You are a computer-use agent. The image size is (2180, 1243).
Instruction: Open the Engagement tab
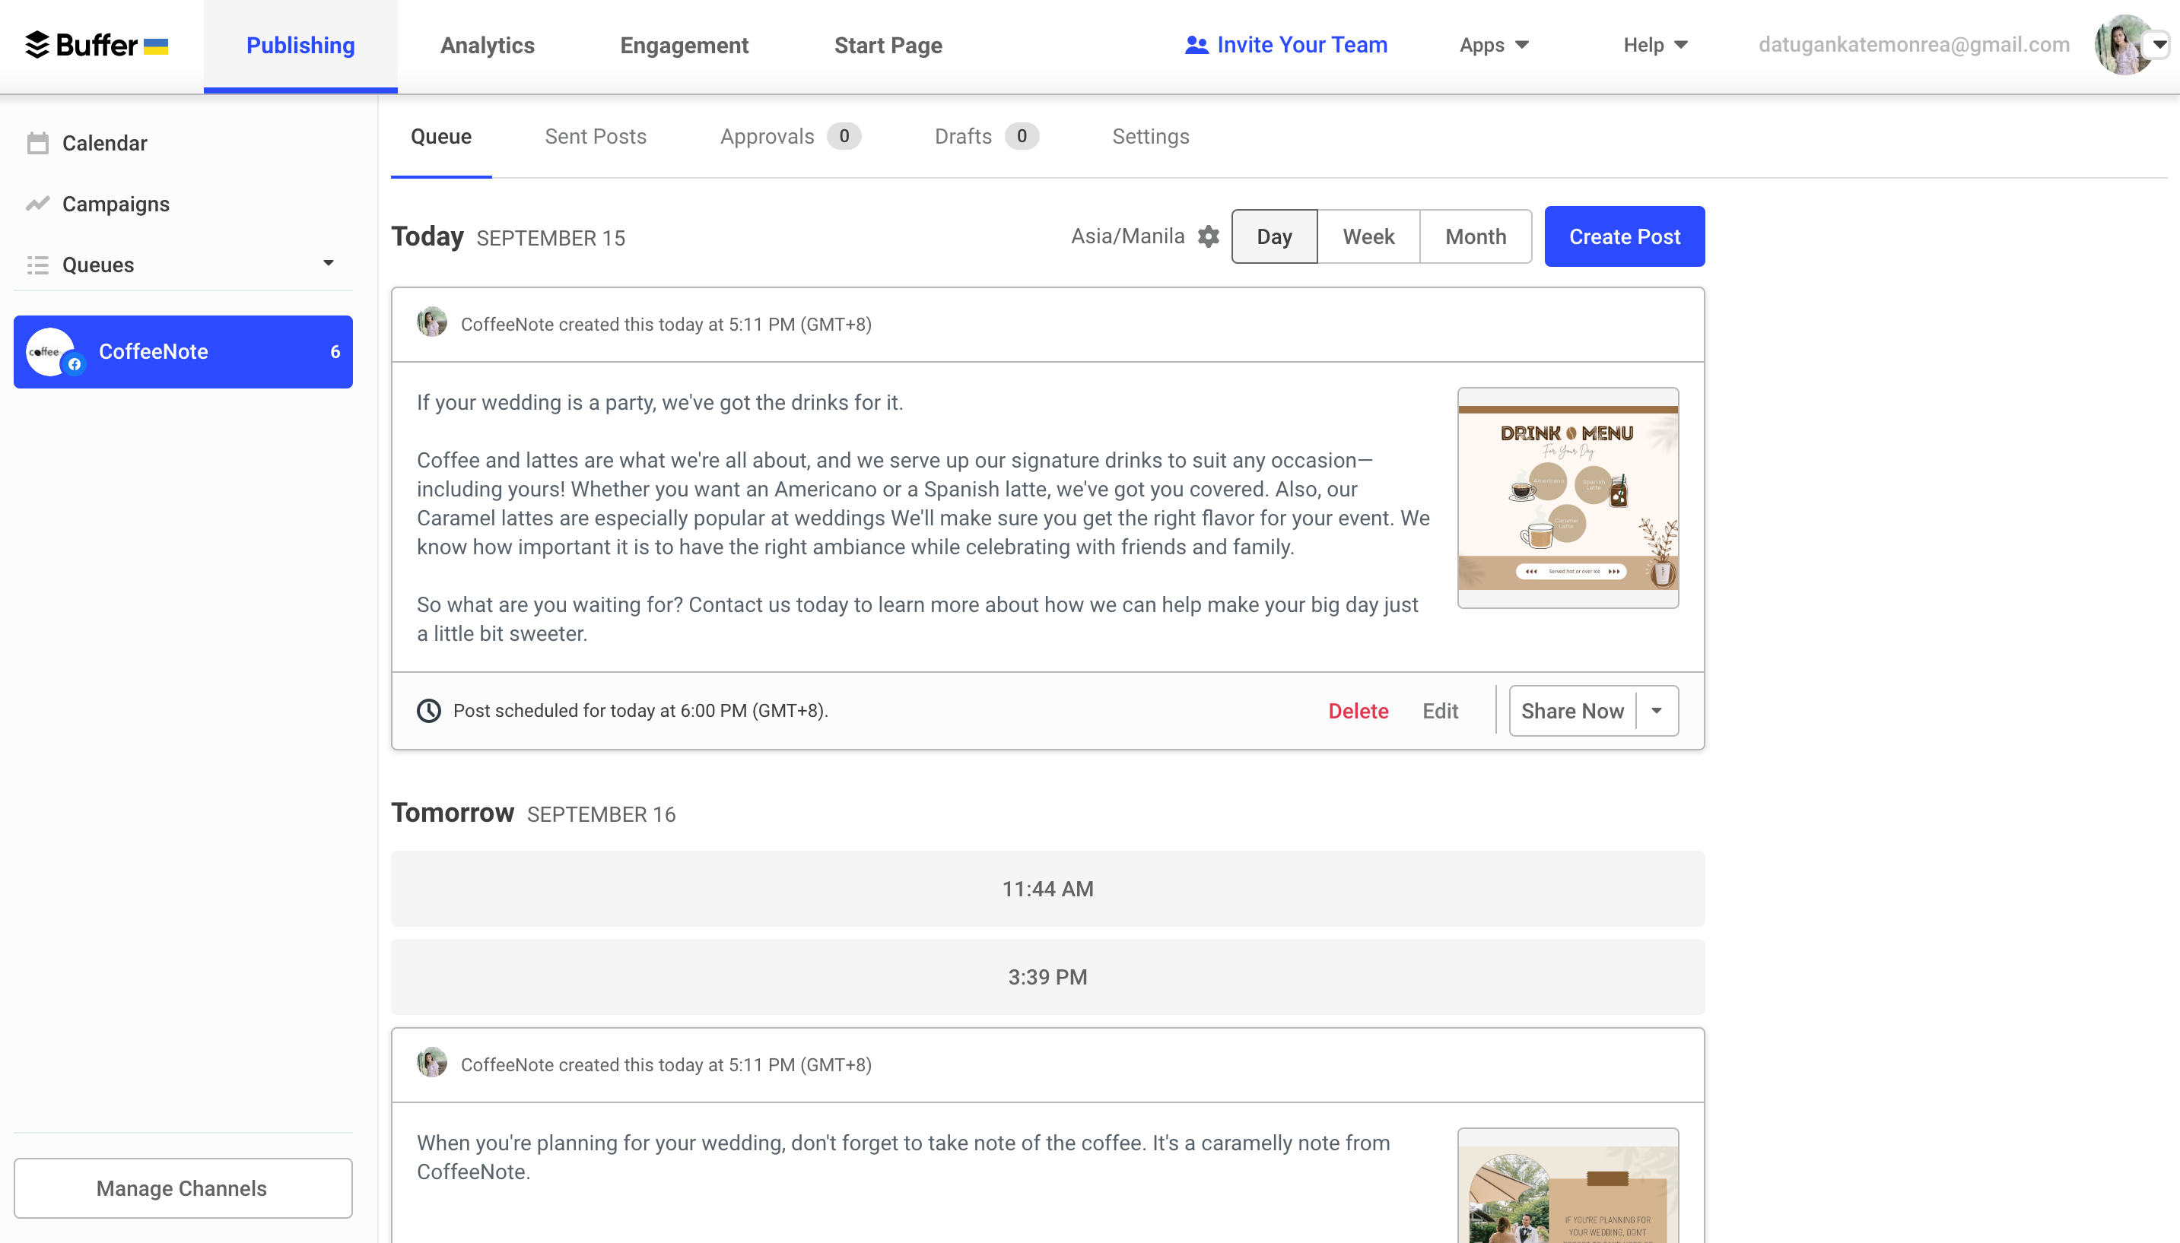click(x=684, y=46)
